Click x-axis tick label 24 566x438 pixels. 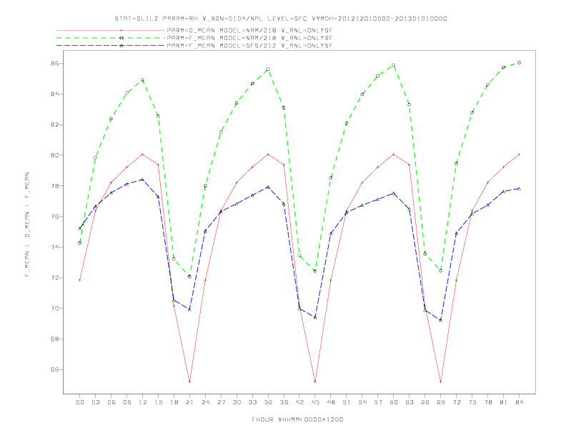pyautogui.click(x=205, y=402)
